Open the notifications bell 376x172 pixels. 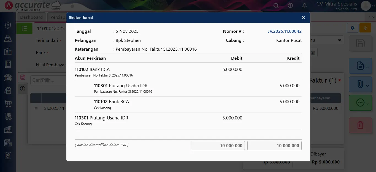(x=304, y=6)
